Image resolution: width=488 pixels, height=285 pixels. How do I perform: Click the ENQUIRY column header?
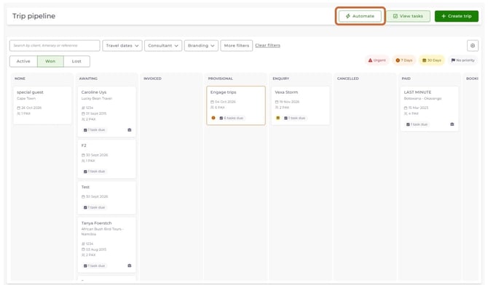(x=281, y=79)
